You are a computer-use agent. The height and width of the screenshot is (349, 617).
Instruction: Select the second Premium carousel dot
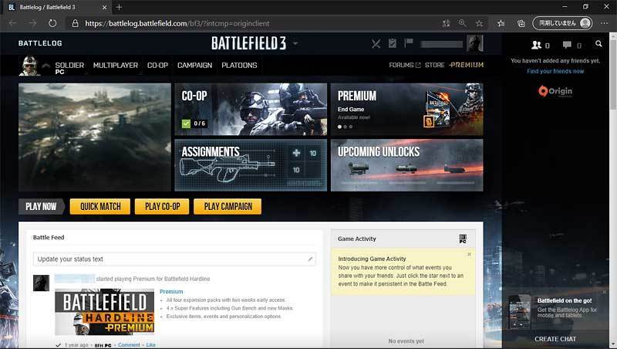tap(345, 127)
